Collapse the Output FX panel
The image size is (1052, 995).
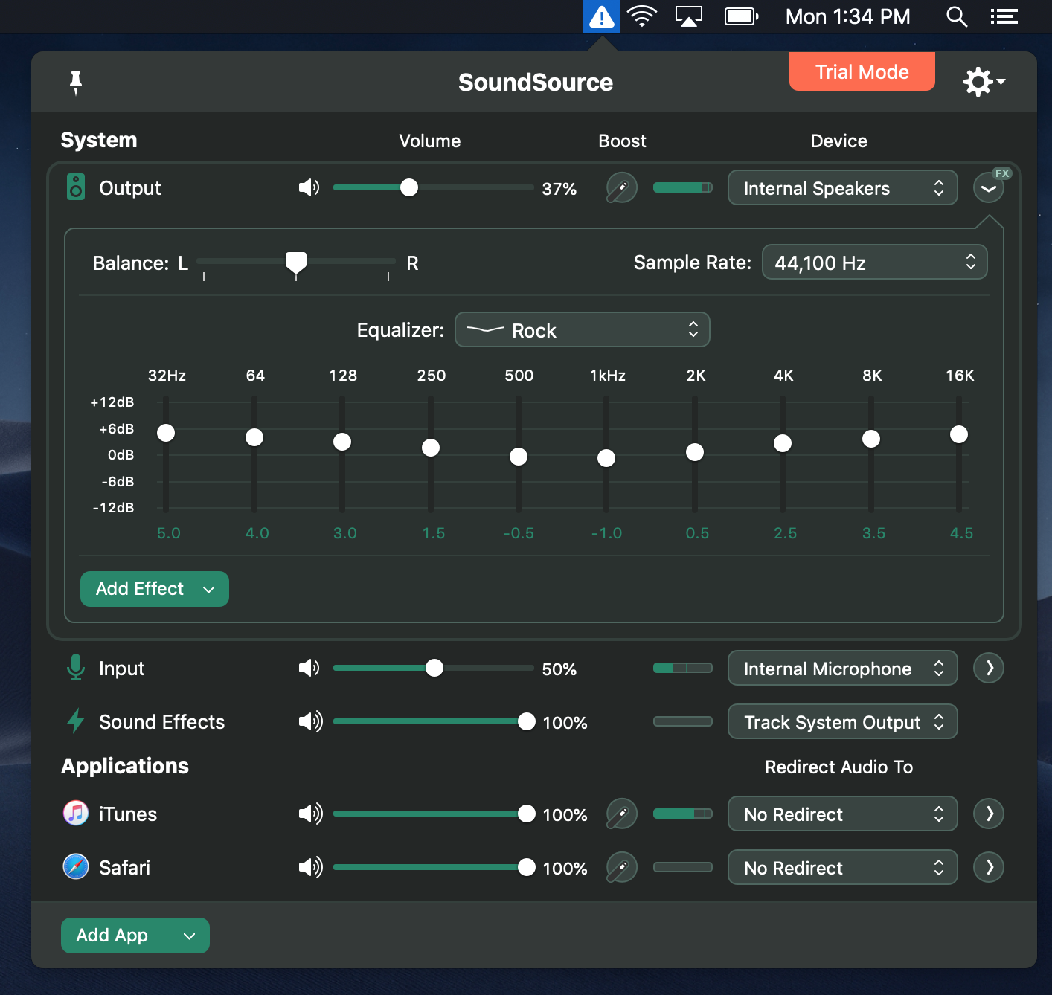pyautogui.click(x=989, y=187)
